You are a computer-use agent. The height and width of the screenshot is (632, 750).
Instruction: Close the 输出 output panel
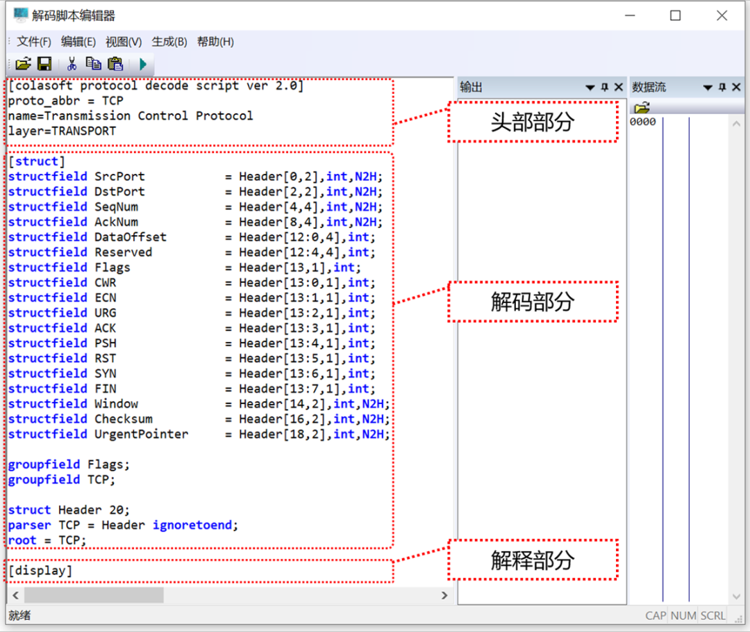pyautogui.click(x=618, y=88)
